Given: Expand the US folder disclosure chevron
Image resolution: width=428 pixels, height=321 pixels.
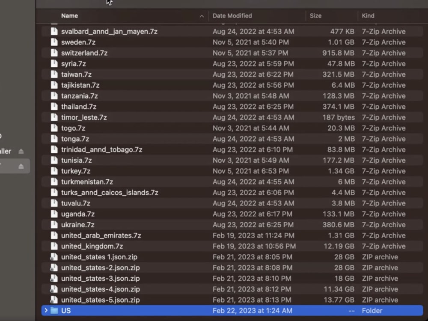Looking at the screenshot, I should 46,310.
